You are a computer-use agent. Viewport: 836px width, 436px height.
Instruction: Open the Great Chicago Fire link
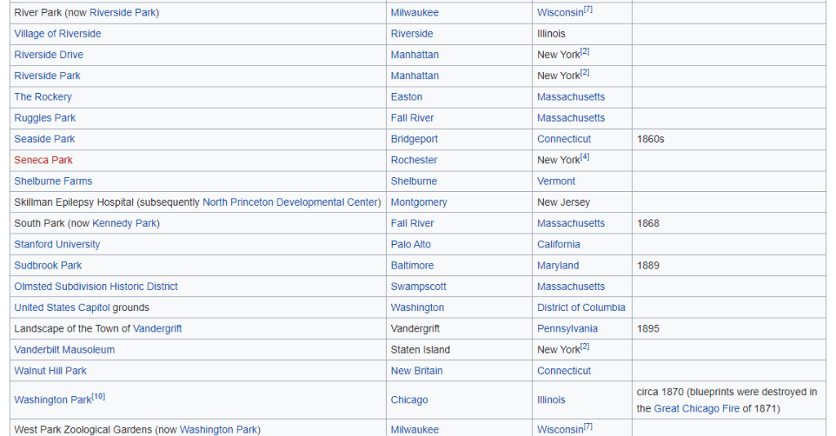pos(696,408)
